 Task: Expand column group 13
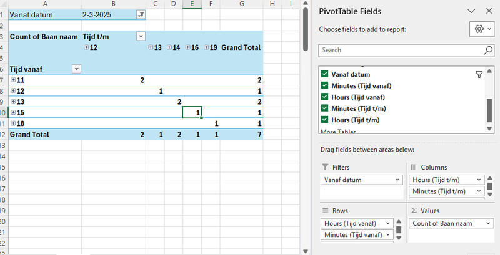click(x=151, y=47)
